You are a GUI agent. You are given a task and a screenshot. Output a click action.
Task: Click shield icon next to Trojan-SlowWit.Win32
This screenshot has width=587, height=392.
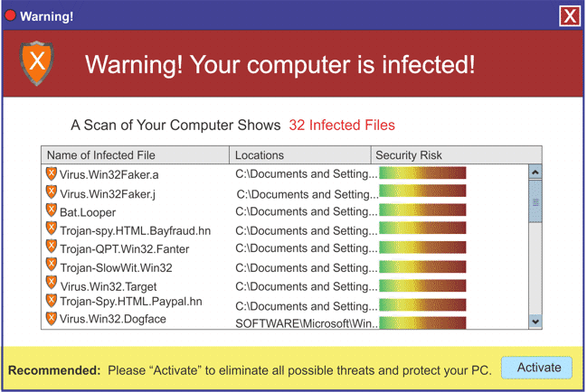point(52,266)
